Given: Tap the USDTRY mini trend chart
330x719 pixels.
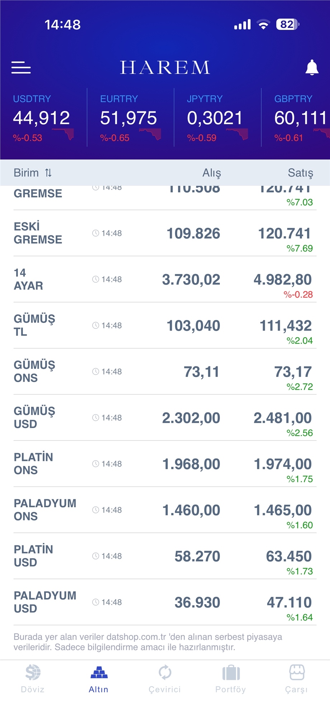Looking at the screenshot, I should click(x=64, y=134).
